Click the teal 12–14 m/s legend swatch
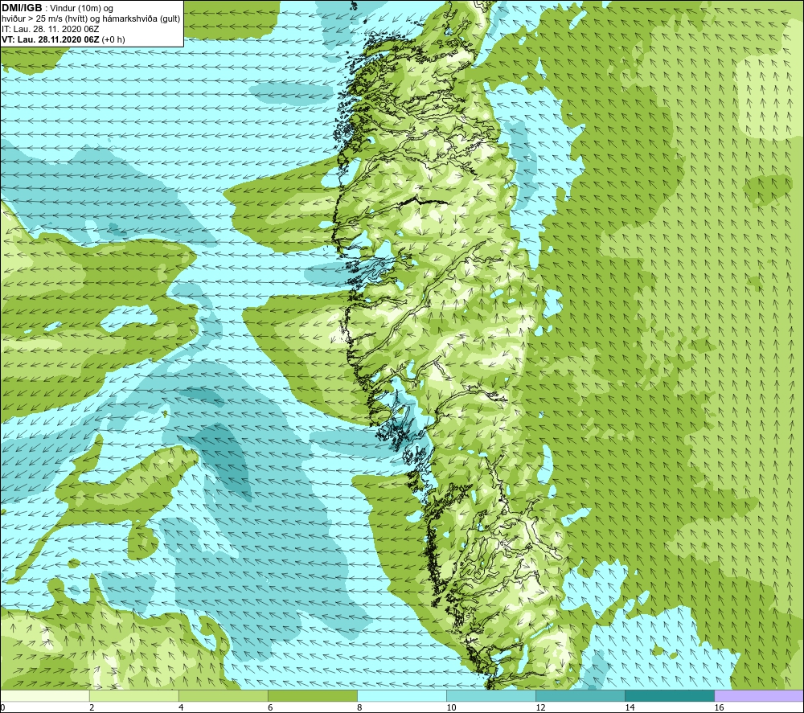Viewport: 804px width, 713px height. click(x=580, y=695)
